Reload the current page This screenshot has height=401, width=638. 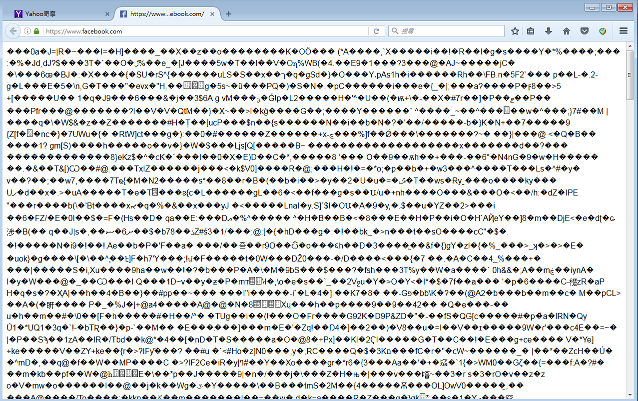376,31
